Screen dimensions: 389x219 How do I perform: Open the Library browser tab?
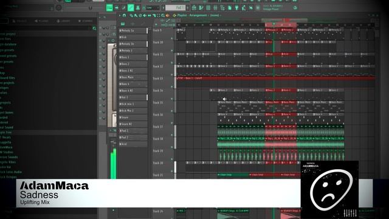(63, 21)
